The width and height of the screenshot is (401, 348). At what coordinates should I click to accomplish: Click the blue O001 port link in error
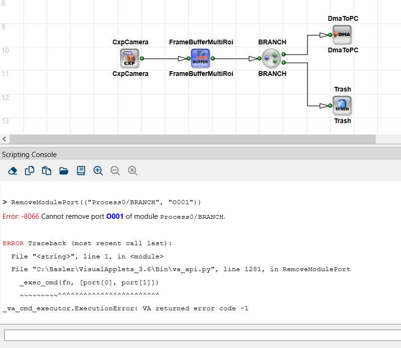click(x=114, y=216)
